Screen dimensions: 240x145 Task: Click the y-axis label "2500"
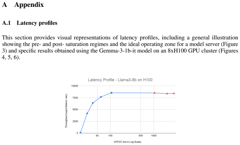click(x=75, y=121)
